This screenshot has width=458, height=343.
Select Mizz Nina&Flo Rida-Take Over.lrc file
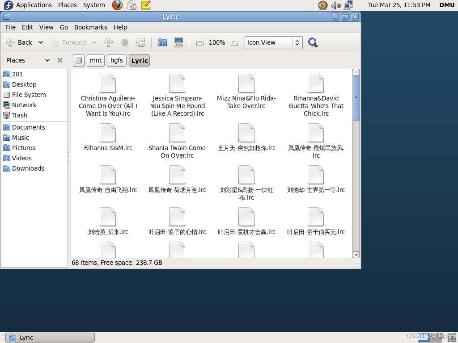246,84
